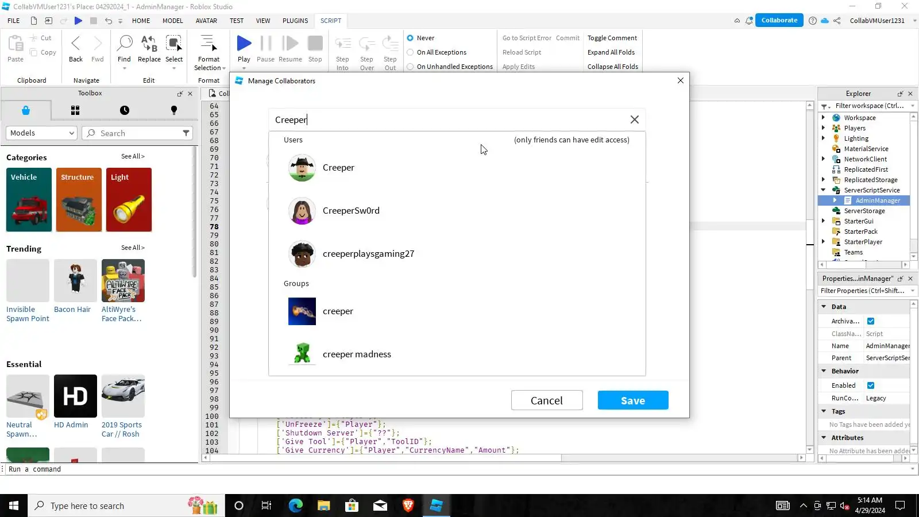Switch to the VIEW ribbon tab

263,21
